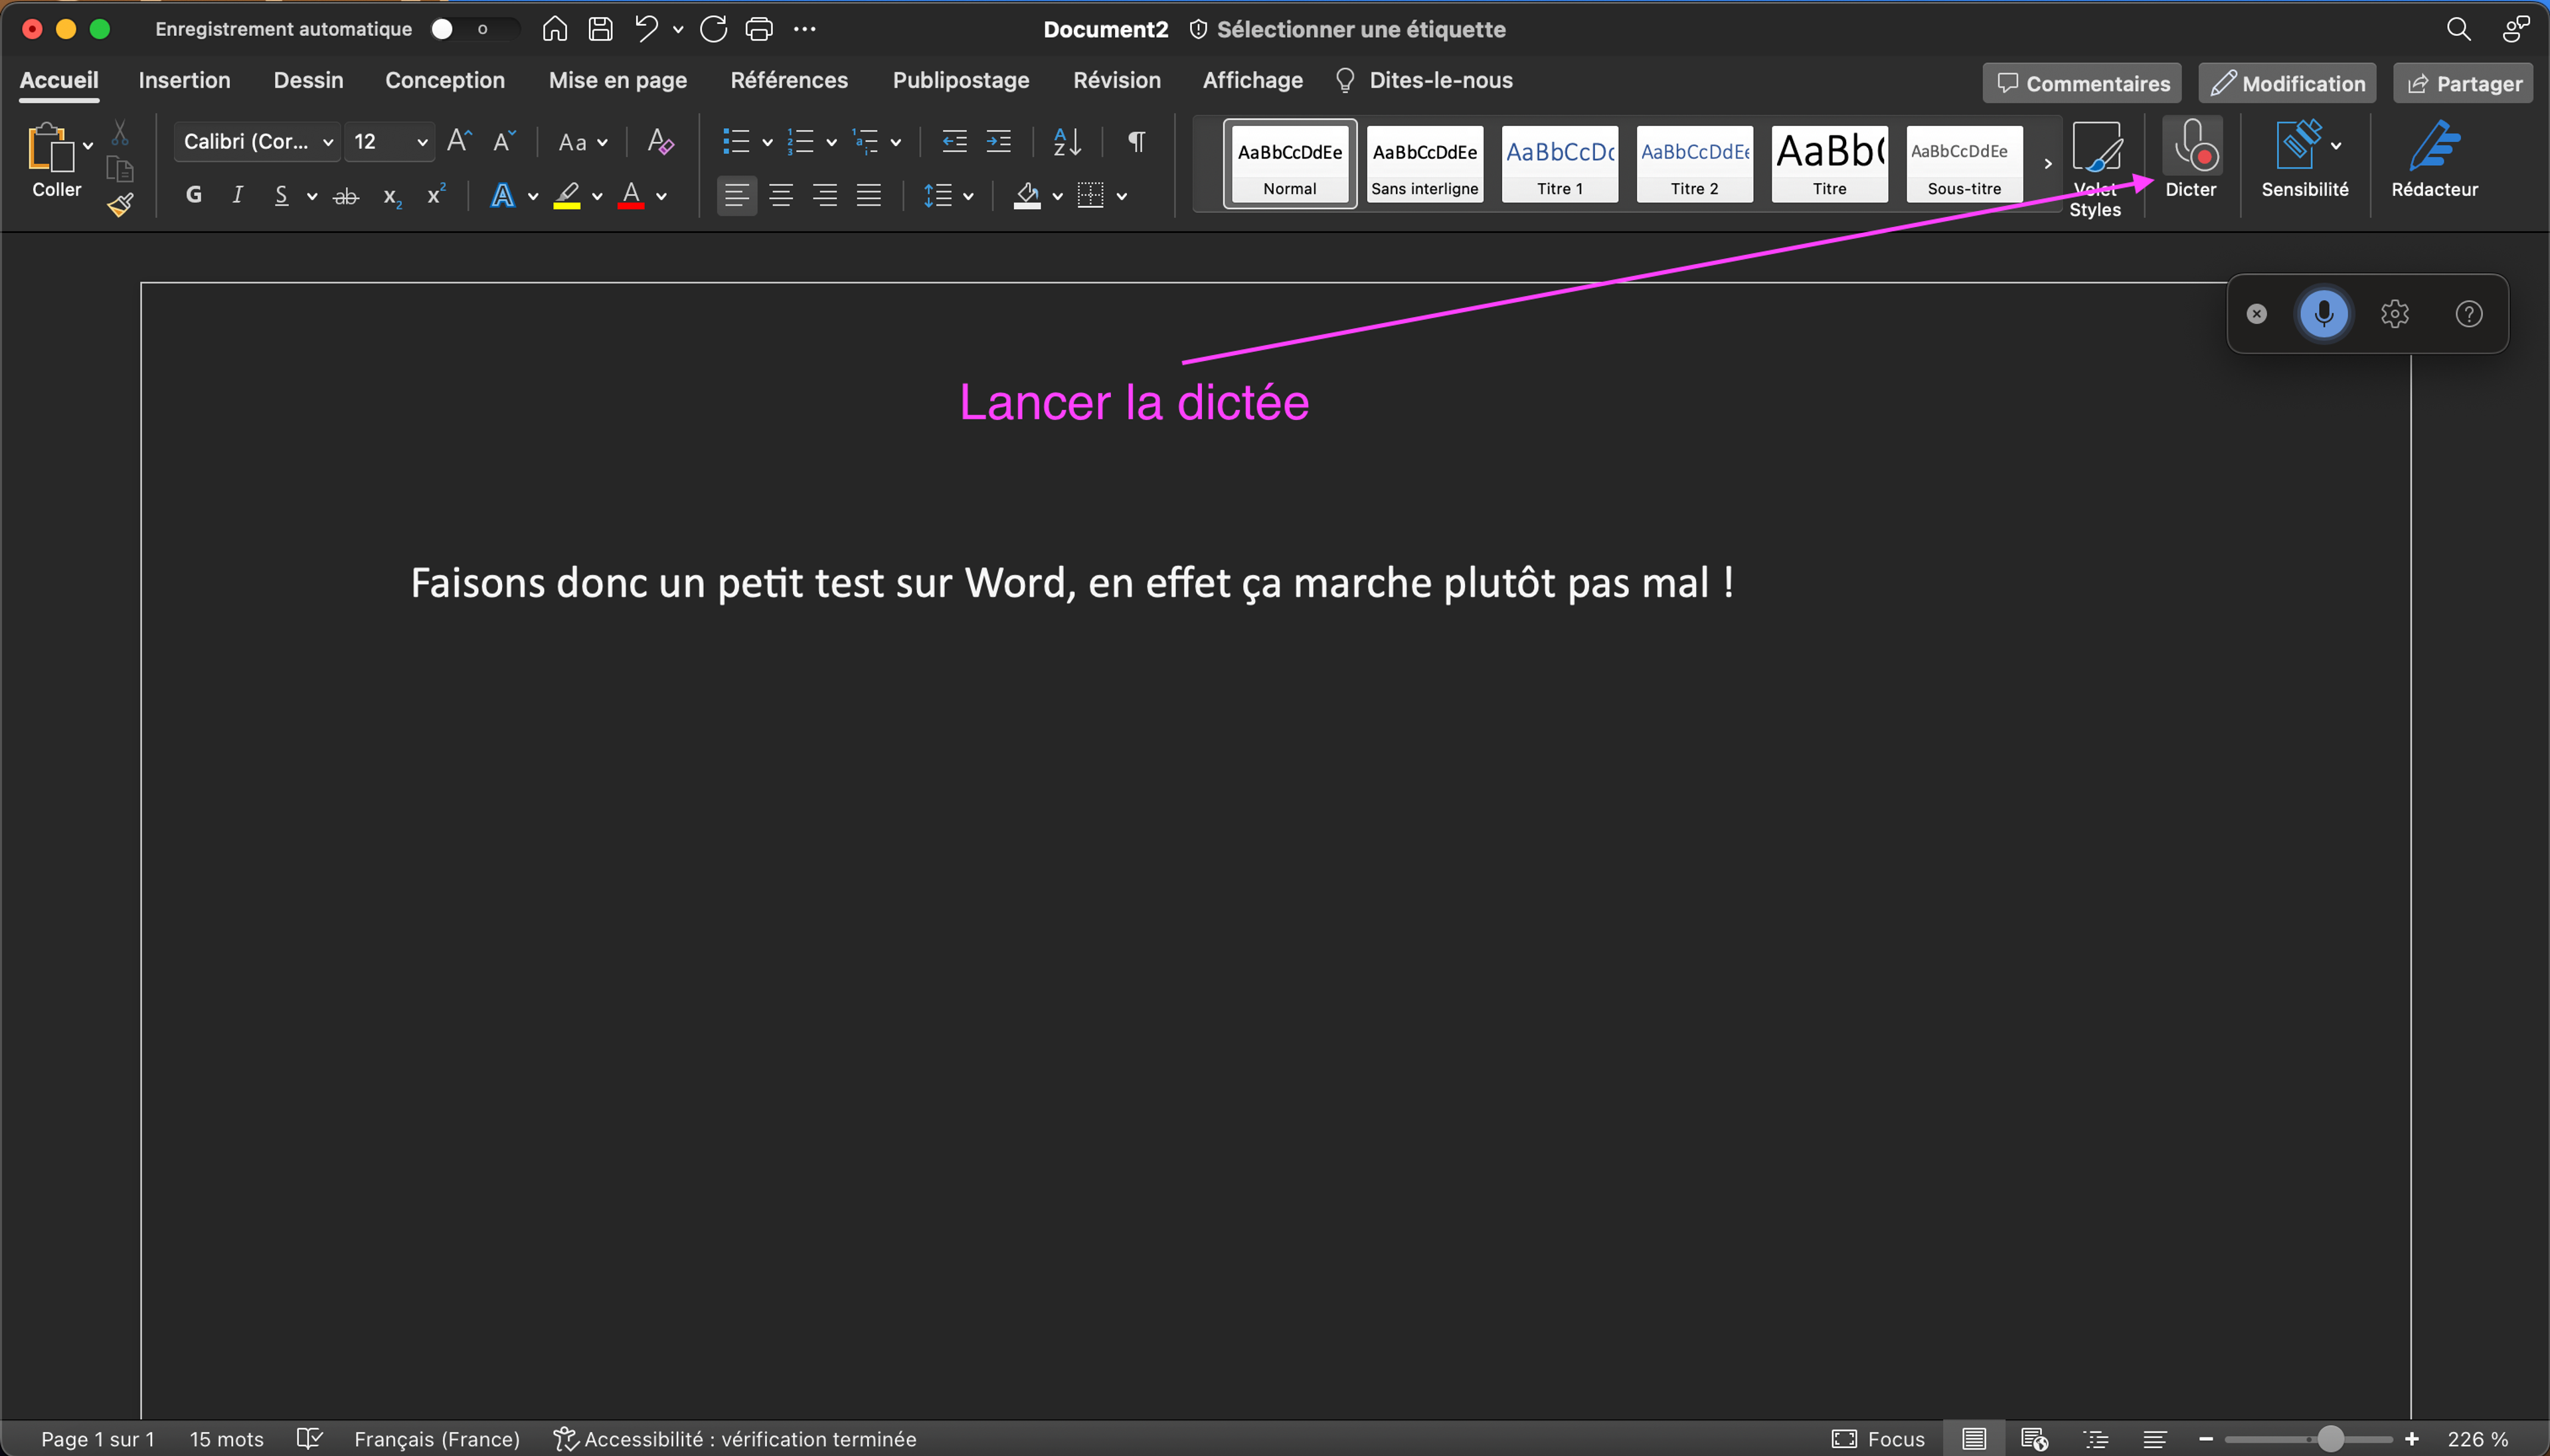
Task: Center the text
Action: pos(780,195)
